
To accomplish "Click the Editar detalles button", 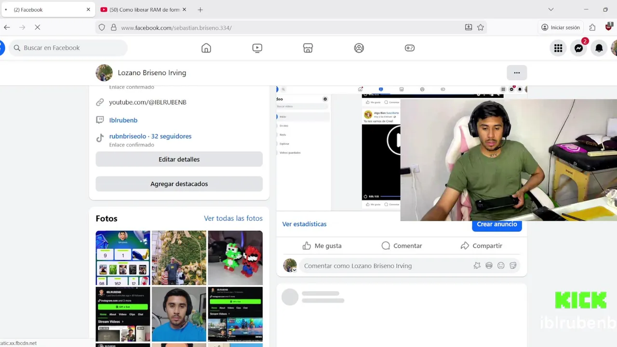I will point(179,159).
